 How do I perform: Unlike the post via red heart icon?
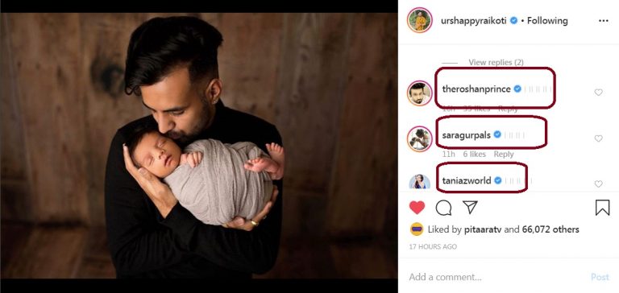pos(417,208)
